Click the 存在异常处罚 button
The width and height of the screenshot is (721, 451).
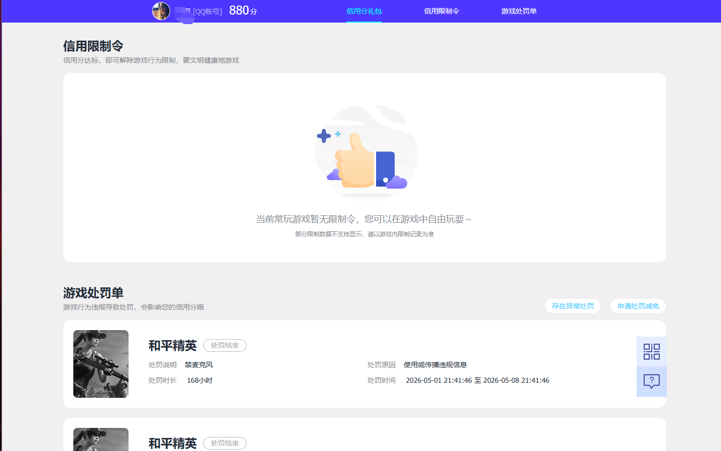[x=573, y=306]
